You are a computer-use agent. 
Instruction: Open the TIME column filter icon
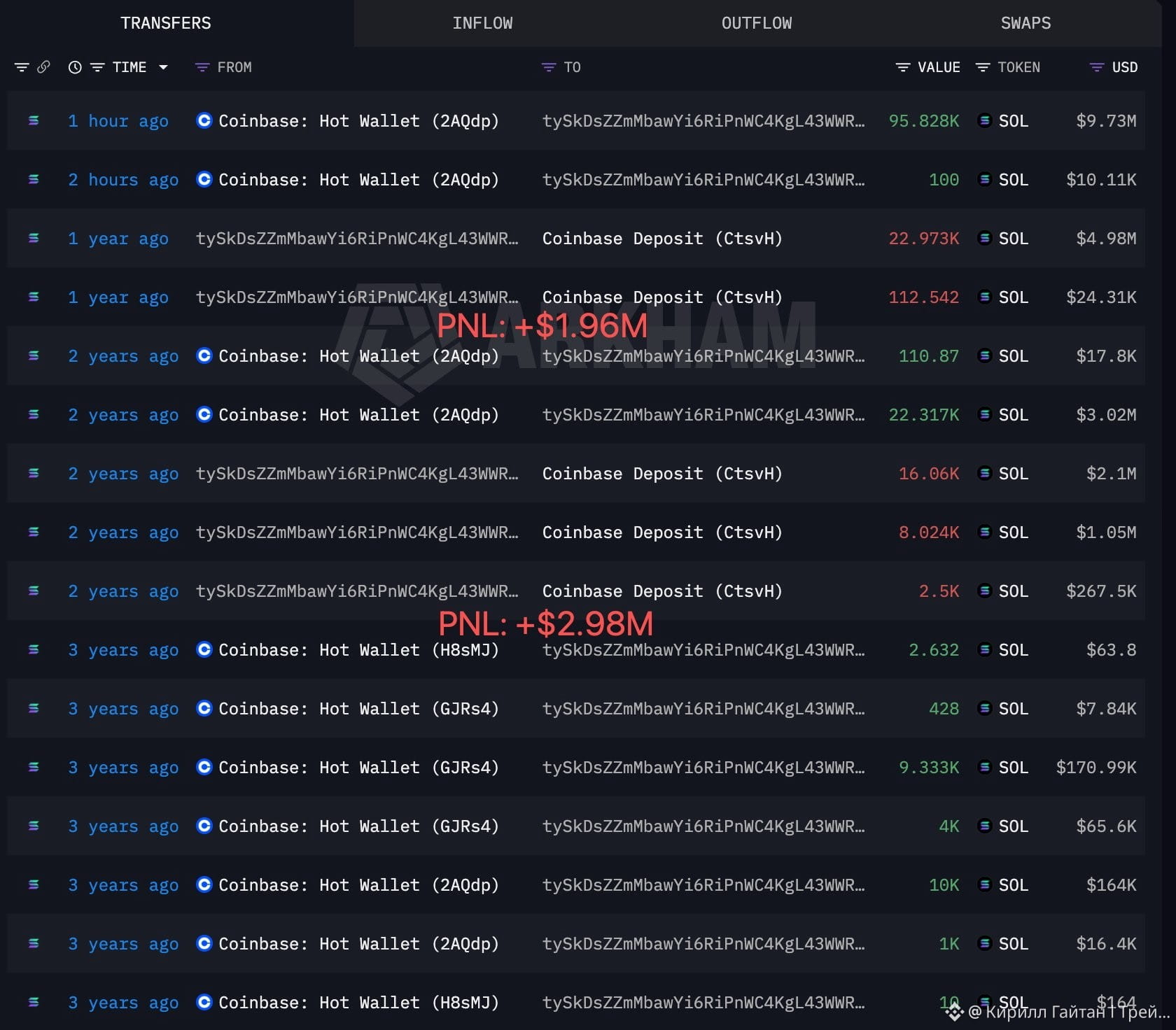click(97, 67)
